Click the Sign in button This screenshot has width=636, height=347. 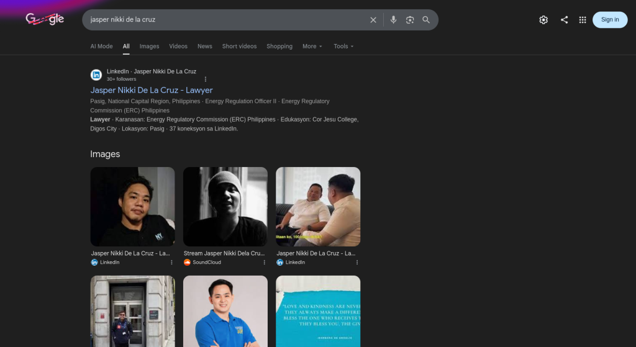610,20
